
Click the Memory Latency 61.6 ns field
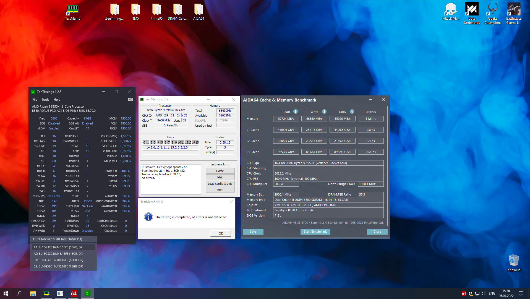(371, 119)
